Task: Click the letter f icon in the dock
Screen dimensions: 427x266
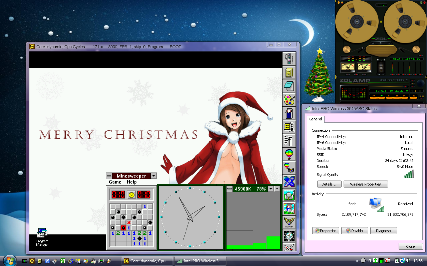Action: pos(289,141)
